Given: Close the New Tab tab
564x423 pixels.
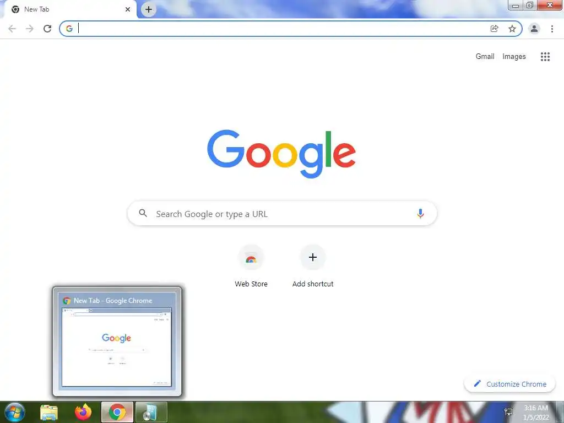Looking at the screenshot, I should click(128, 9).
